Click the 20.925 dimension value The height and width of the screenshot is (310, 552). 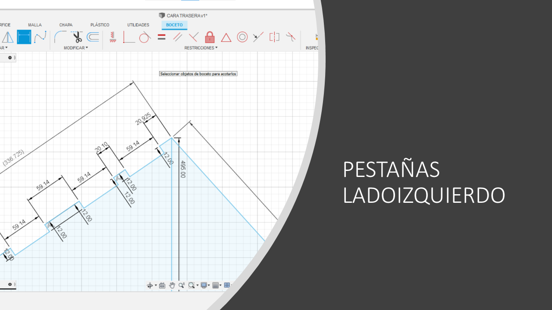point(144,118)
